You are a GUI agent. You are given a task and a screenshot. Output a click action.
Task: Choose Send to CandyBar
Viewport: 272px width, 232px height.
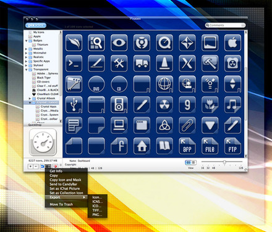pyautogui.click(x=63, y=184)
